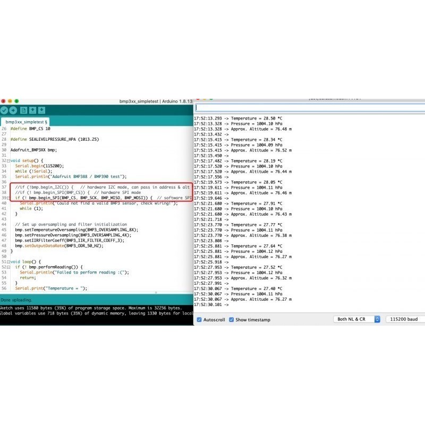Close the Arduino IDE window

[x=3, y=101]
